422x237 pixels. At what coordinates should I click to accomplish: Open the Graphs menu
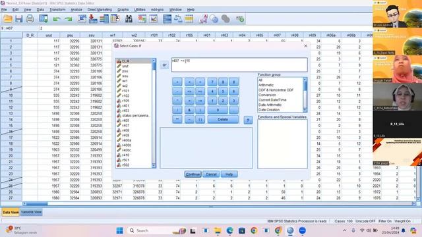pos(123,9)
